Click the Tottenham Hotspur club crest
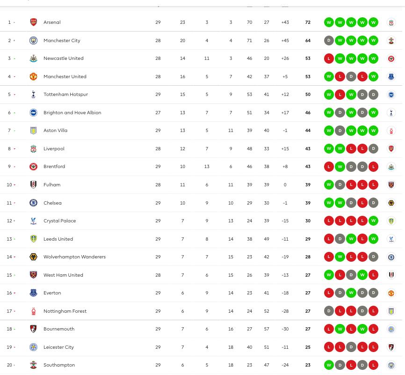 (x=33, y=94)
